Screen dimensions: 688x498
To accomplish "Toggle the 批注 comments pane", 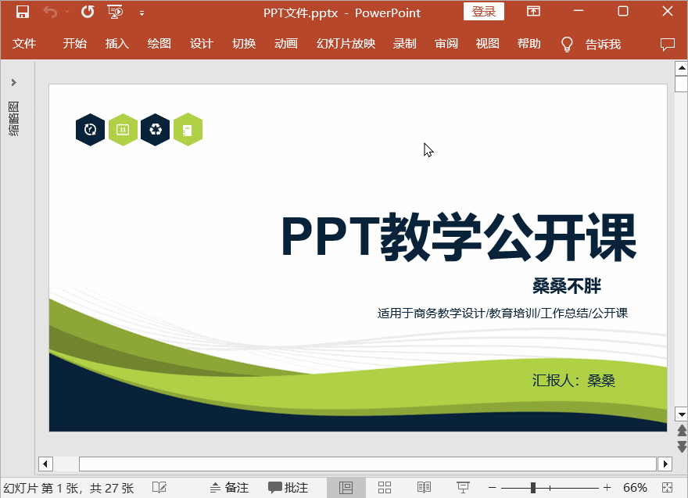I will pos(288,488).
